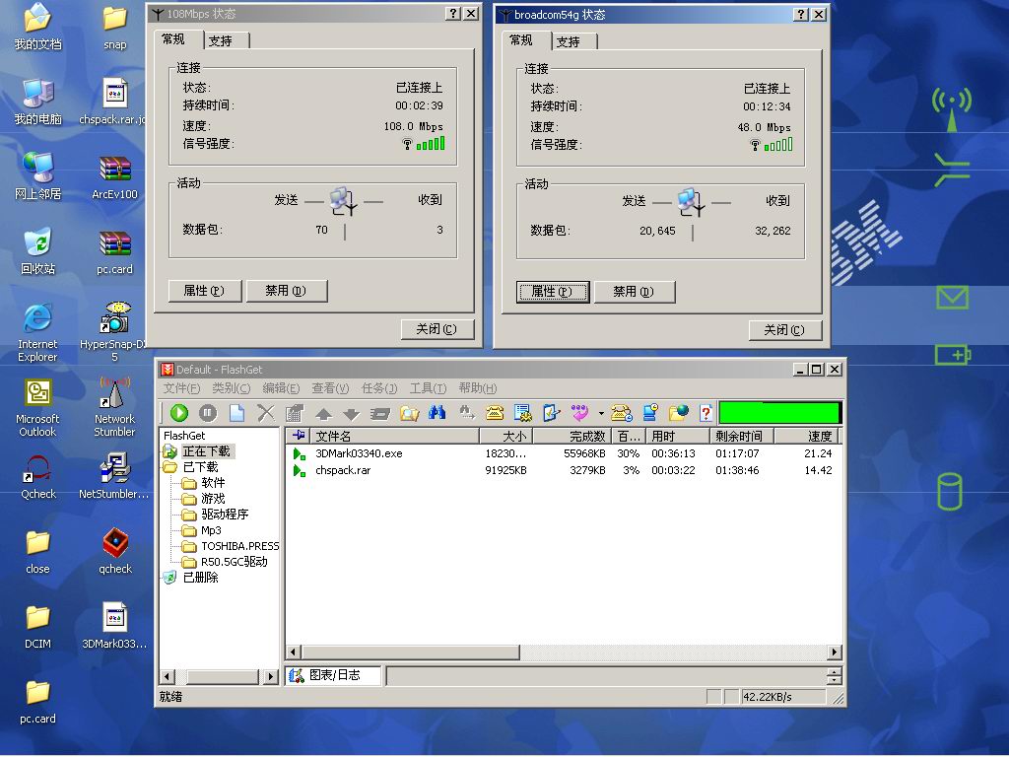Open the 查看(V) menu
Image resolution: width=1009 pixels, height=757 pixels.
330,388
